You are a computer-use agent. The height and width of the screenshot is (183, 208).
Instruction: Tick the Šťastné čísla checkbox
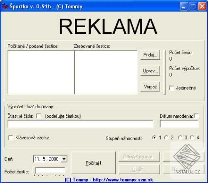(38, 116)
